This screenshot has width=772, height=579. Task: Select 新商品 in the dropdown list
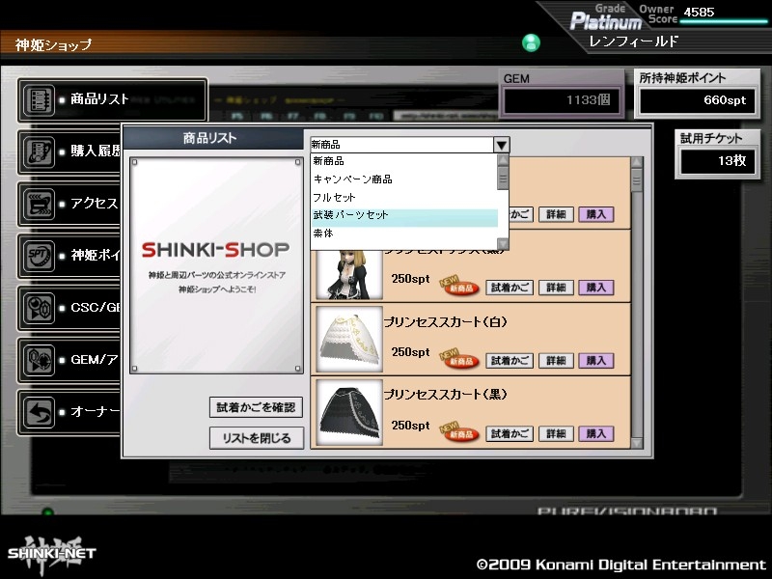[404, 161]
